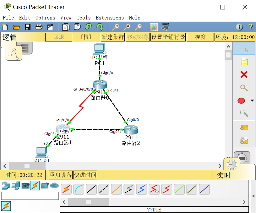The width and height of the screenshot is (256, 213).
Task: Click the 重启设备 button
Action: click(61, 175)
